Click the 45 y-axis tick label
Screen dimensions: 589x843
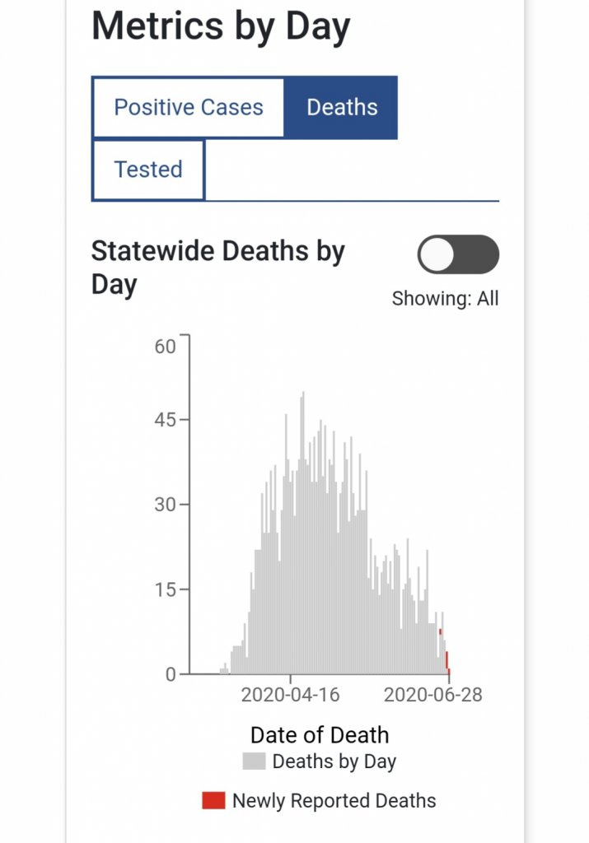pyautogui.click(x=165, y=420)
